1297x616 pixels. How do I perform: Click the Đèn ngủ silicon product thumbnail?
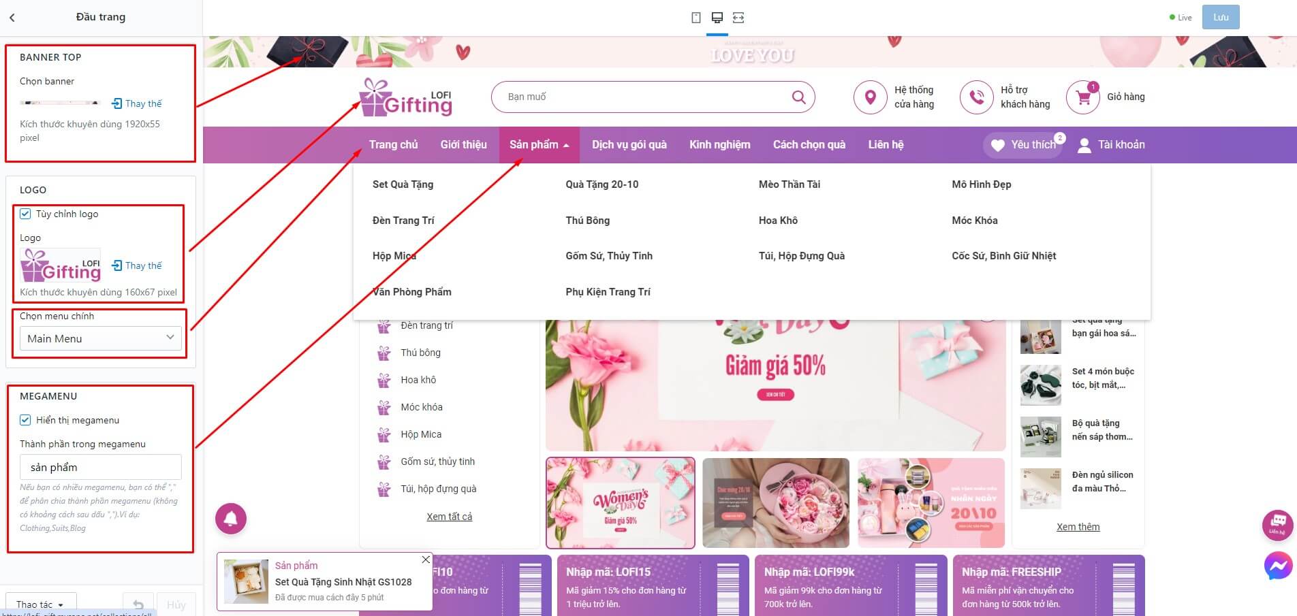(1041, 489)
